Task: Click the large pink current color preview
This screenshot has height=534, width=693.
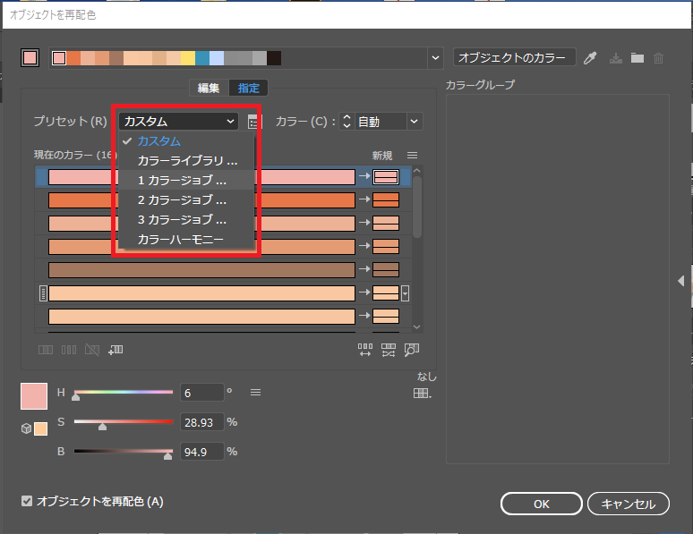Action: (34, 396)
